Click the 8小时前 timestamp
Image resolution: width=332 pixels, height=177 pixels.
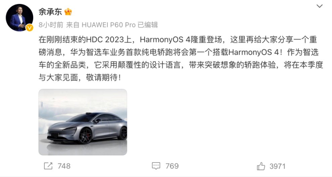coord(51,25)
